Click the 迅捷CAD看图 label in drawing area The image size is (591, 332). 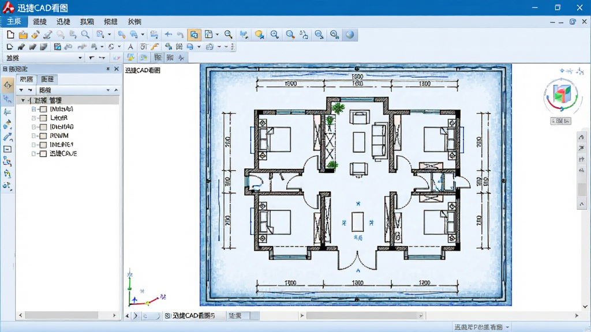[x=143, y=70]
